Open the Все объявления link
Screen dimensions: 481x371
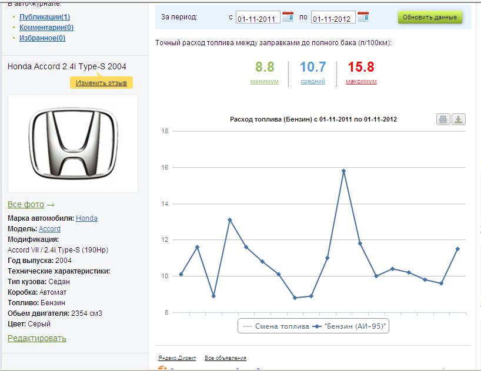225,358
